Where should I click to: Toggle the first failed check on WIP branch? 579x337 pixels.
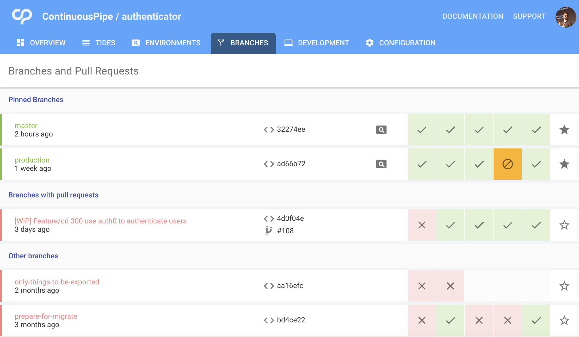point(422,225)
